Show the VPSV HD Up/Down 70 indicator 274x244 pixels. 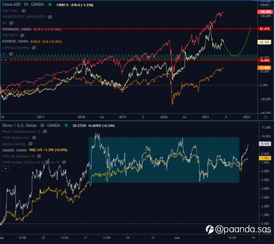tap(39, 156)
